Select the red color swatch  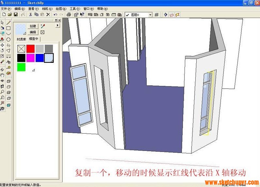(30, 49)
